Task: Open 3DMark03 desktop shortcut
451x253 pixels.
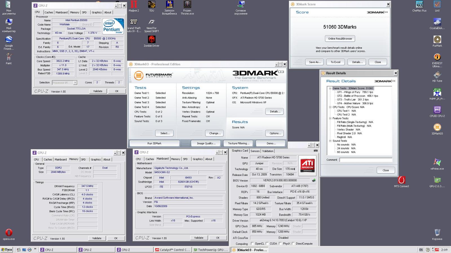Action: [437, 129]
